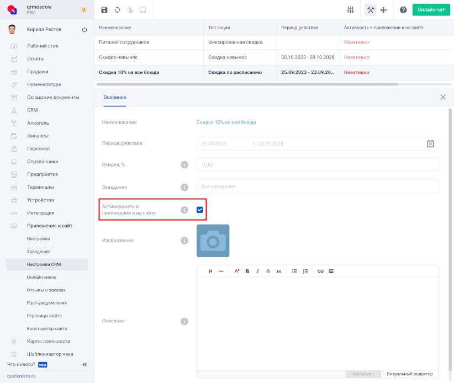Click the copy record toolbar icon
This screenshot has height=383, width=454.
[x=130, y=10]
